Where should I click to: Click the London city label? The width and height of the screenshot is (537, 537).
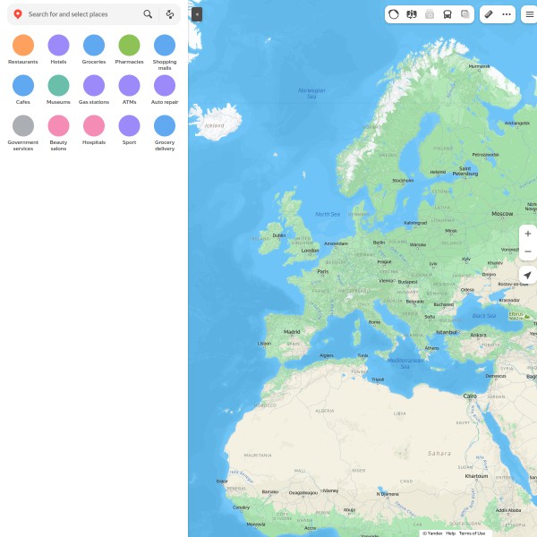coord(310,251)
